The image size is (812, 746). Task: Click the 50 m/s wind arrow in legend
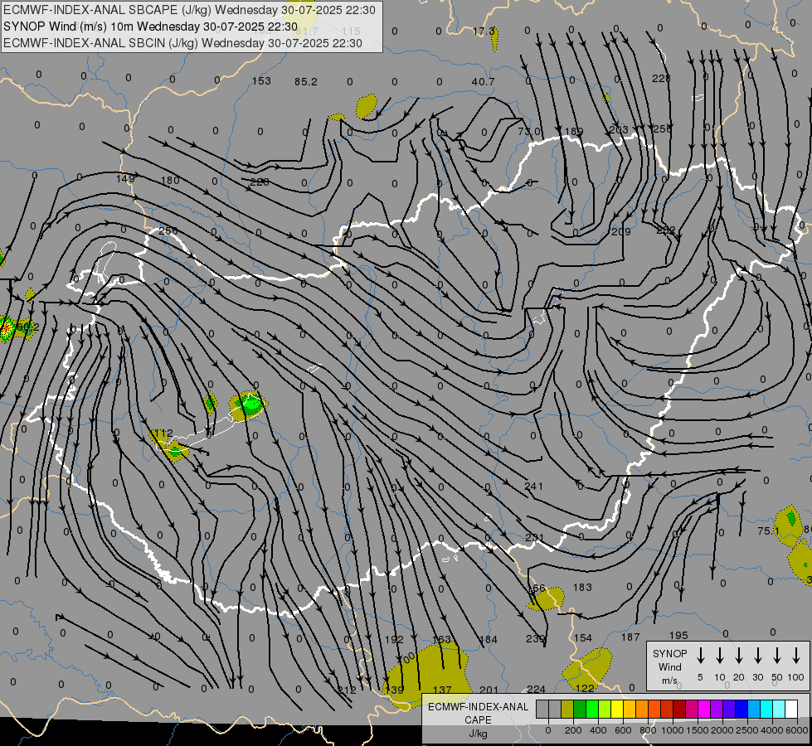point(777,656)
